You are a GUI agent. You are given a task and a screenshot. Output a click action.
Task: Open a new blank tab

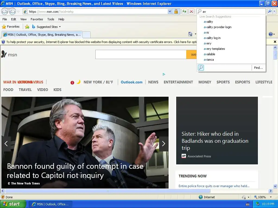(87, 35)
